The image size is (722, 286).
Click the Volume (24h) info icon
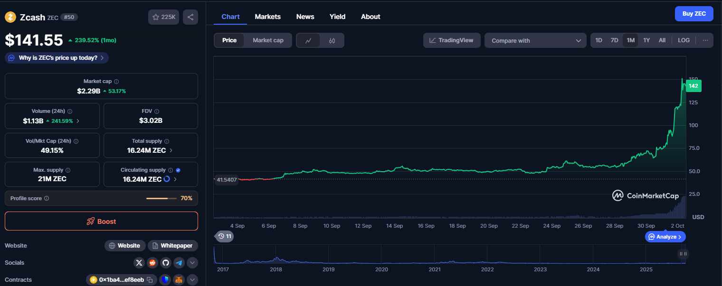point(70,111)
